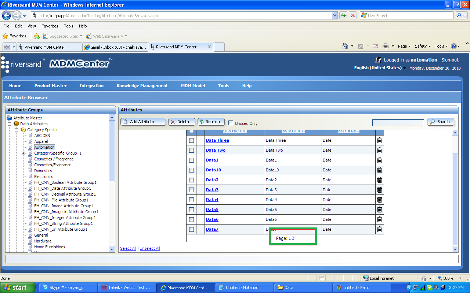Click the Search button
This screenshot has width=470, height=293.
tap(441, 122)
